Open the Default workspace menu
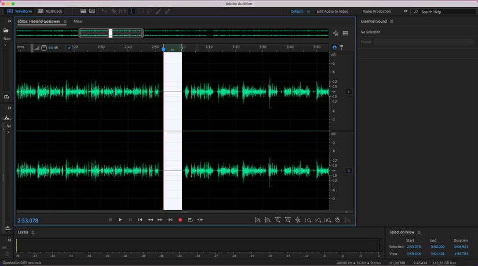This screenshot has height=266, width=478. coord(308,11)
